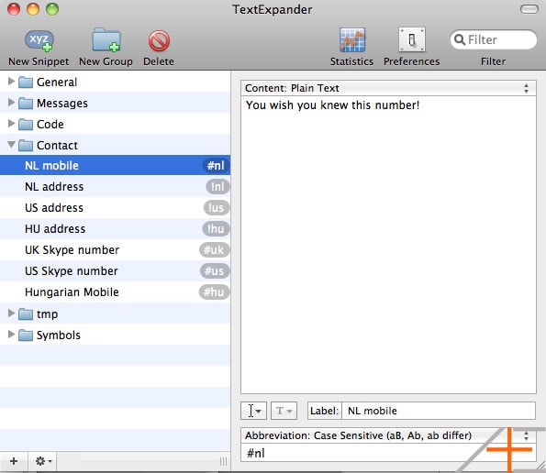Image resolution: width=546 pixels, height=473 pixels.
Task: Click the toolbar toggle pill button
Action: (x=529, y=9)
